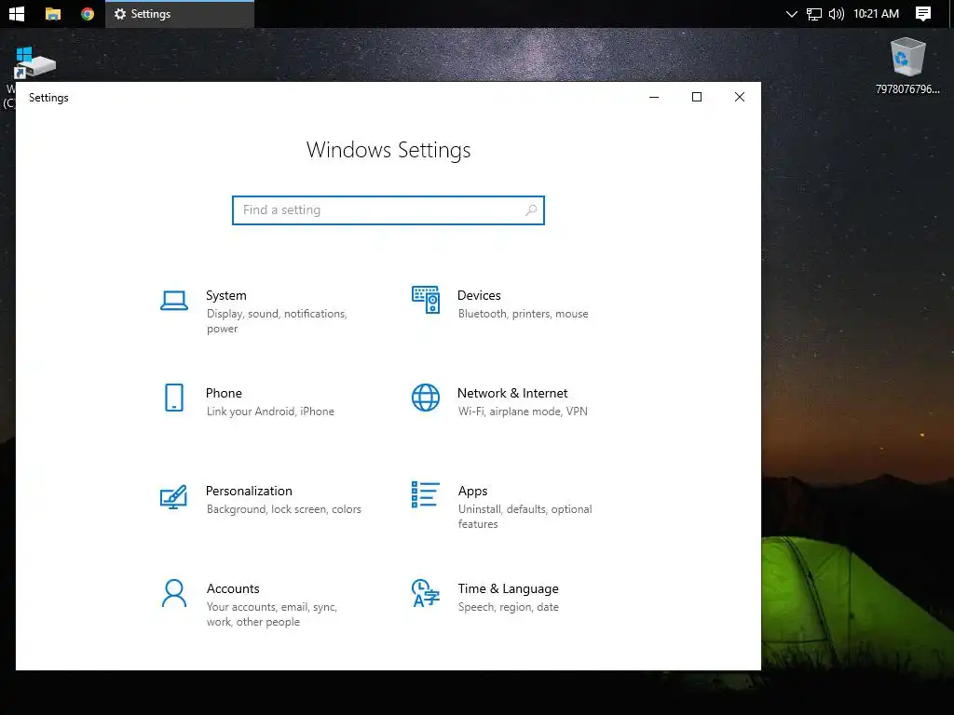Open the Network & Internet title

(512, 393)
